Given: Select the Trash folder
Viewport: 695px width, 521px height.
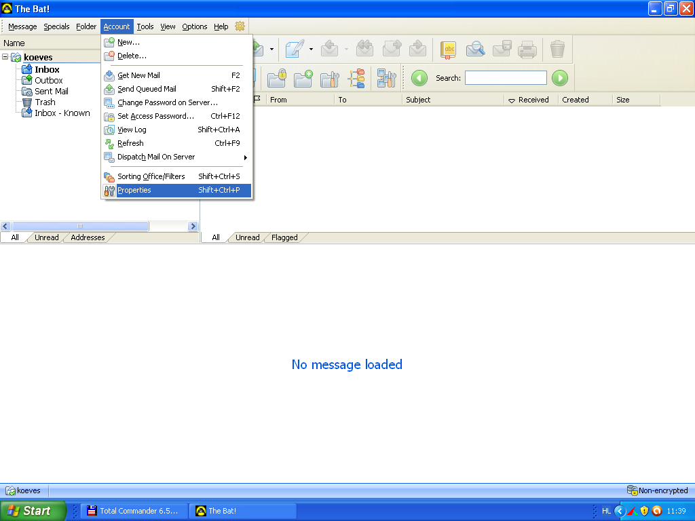Looking at the screenshot, I should point(45,102).
